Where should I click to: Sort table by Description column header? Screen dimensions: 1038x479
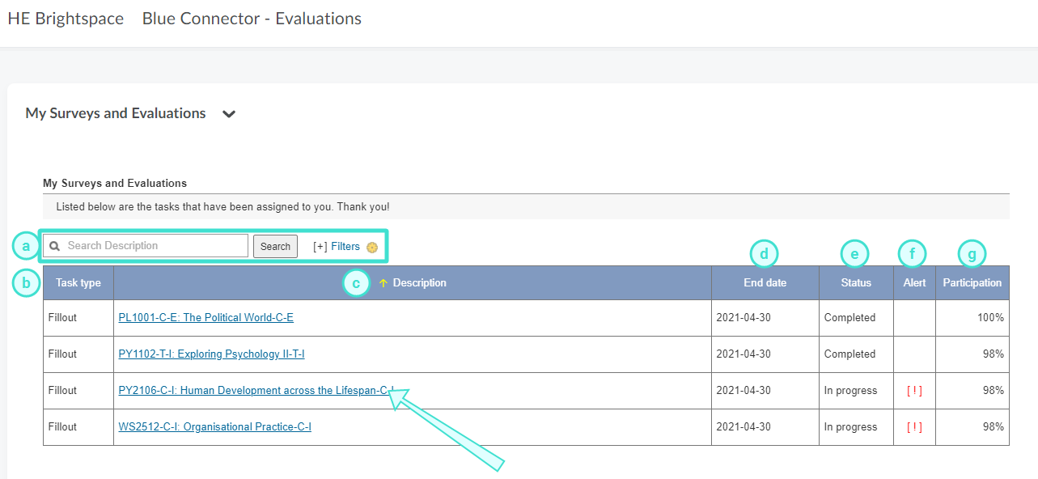[419, 283]
